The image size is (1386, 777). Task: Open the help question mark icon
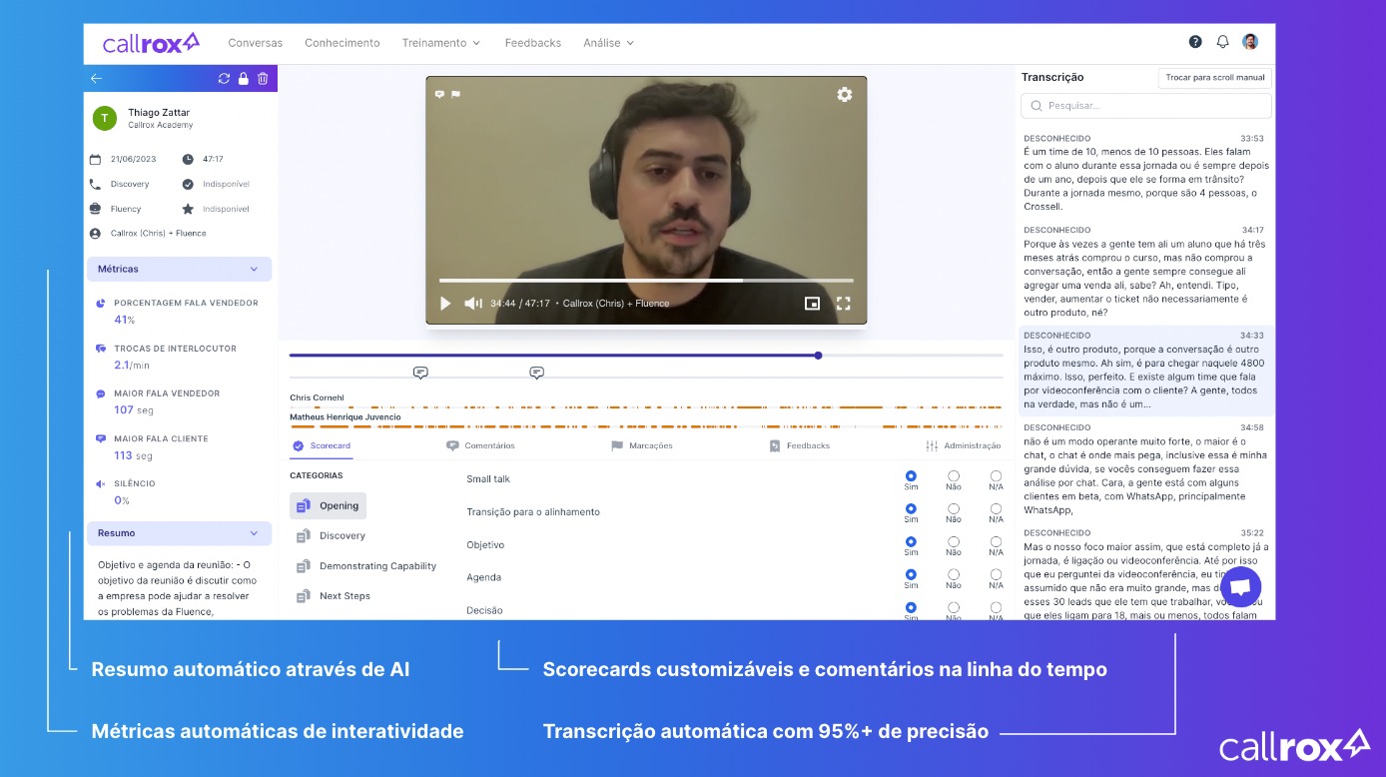pos(1195,42)
